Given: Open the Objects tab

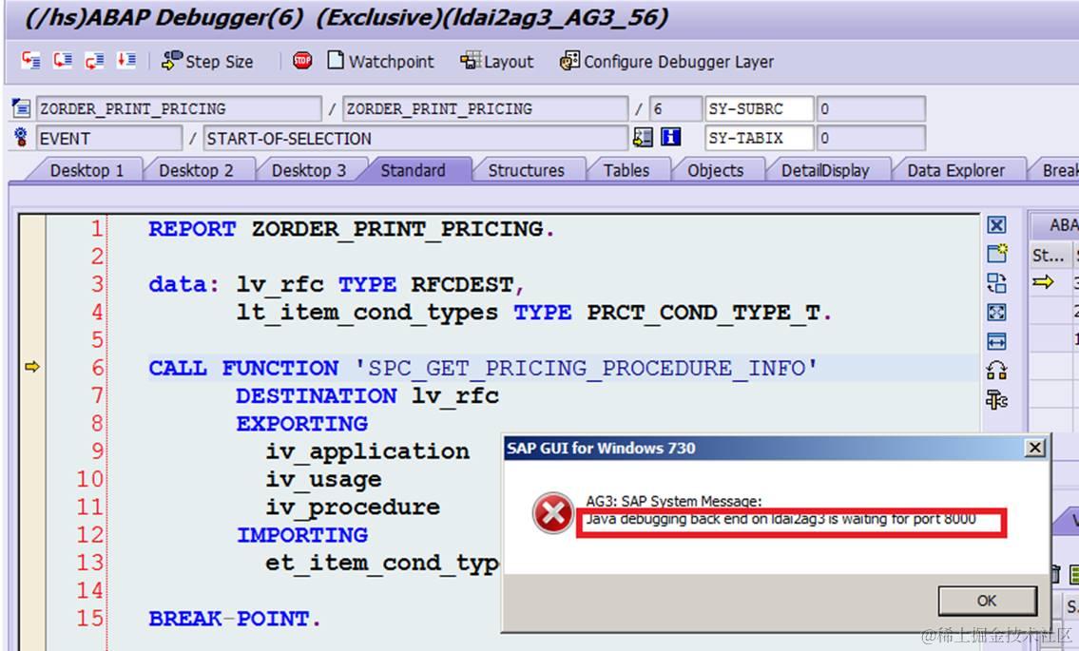Looking at the screenshot, I should [716, 170].
